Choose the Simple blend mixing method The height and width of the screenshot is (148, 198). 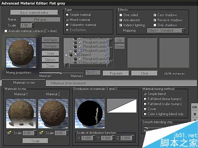tap(145, 94)
